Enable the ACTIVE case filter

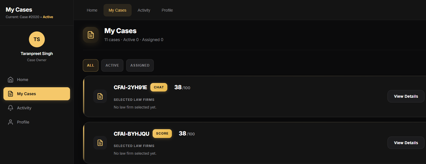click(x=112, y=65)
